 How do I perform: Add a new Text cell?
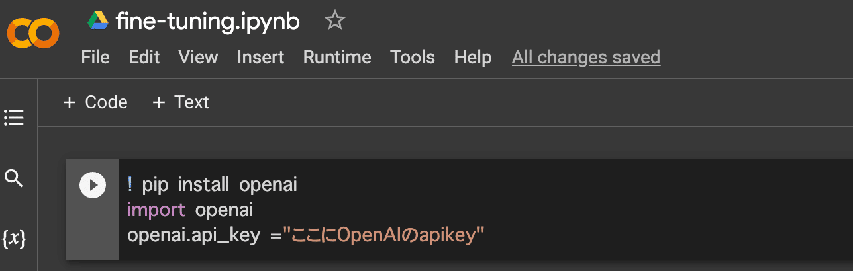point(181,102)
